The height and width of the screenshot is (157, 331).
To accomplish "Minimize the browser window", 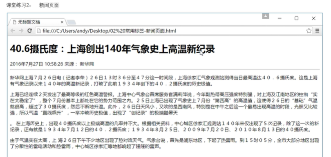I will pos(280,18).
